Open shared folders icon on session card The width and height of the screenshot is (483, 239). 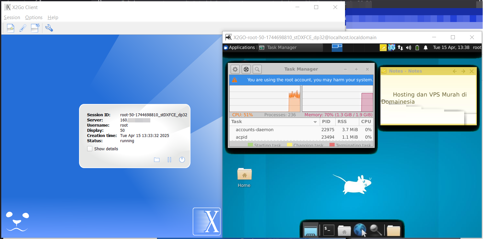[x=157, y=160]
